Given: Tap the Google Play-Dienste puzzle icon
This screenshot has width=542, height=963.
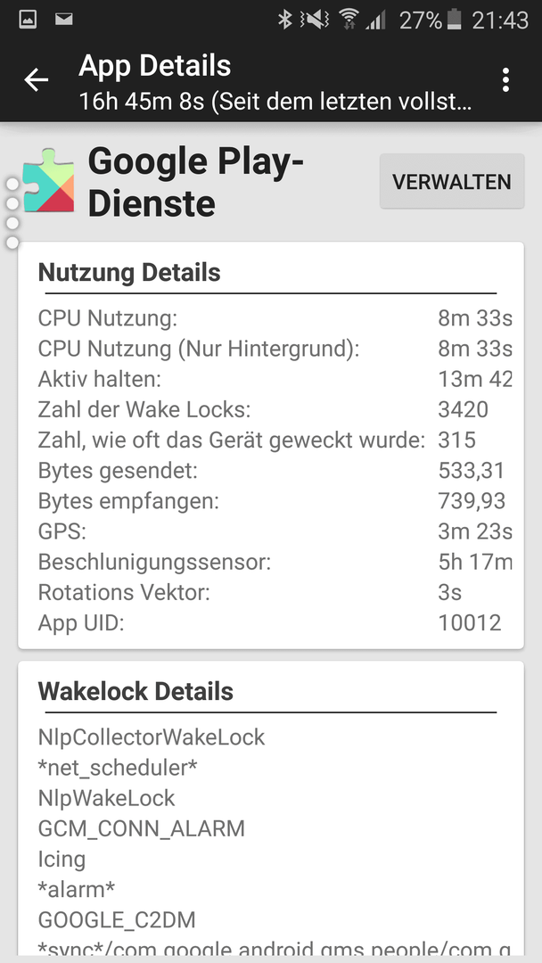Looking at the screenshot, I should click(x=48, y=180).
